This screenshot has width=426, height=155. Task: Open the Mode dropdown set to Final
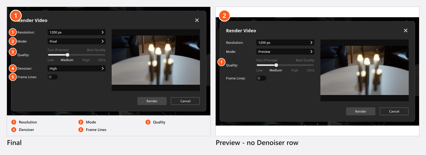click(x=76, y=41)
